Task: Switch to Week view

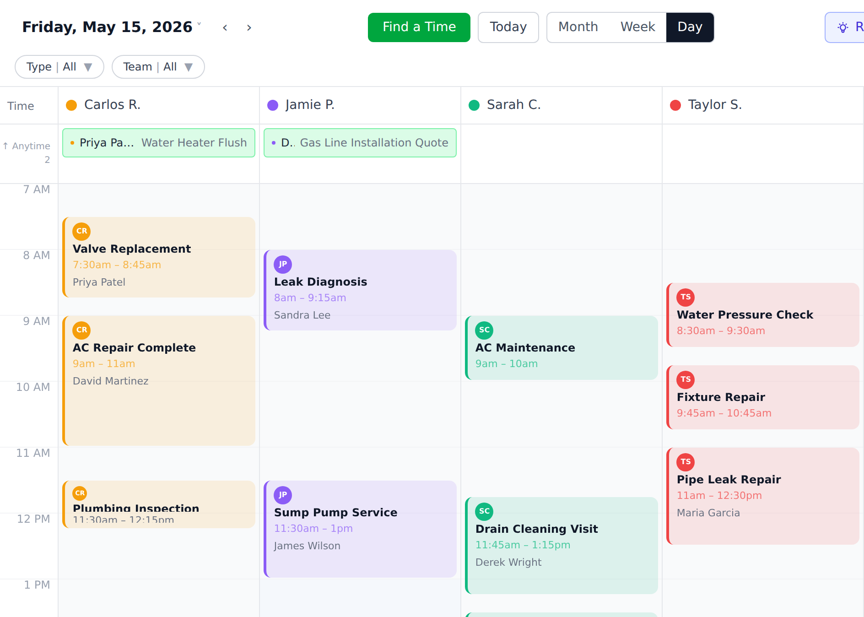Action: click(x=637, y=27)
